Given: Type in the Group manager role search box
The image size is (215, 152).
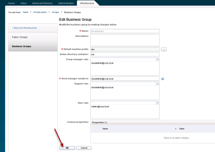Looking at the screenshot, I should click(x=123, y=59).
